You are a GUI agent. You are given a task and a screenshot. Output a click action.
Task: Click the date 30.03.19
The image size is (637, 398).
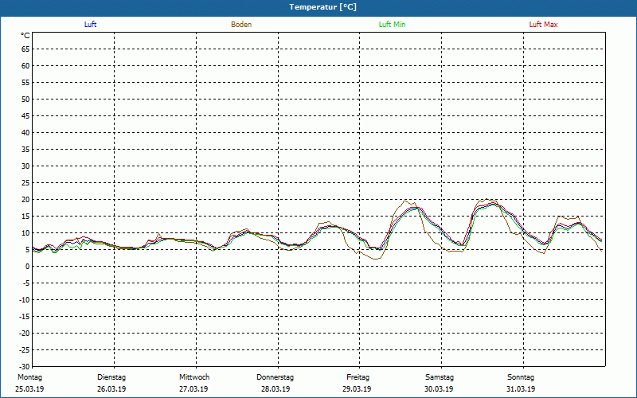(x=439, y=389)
